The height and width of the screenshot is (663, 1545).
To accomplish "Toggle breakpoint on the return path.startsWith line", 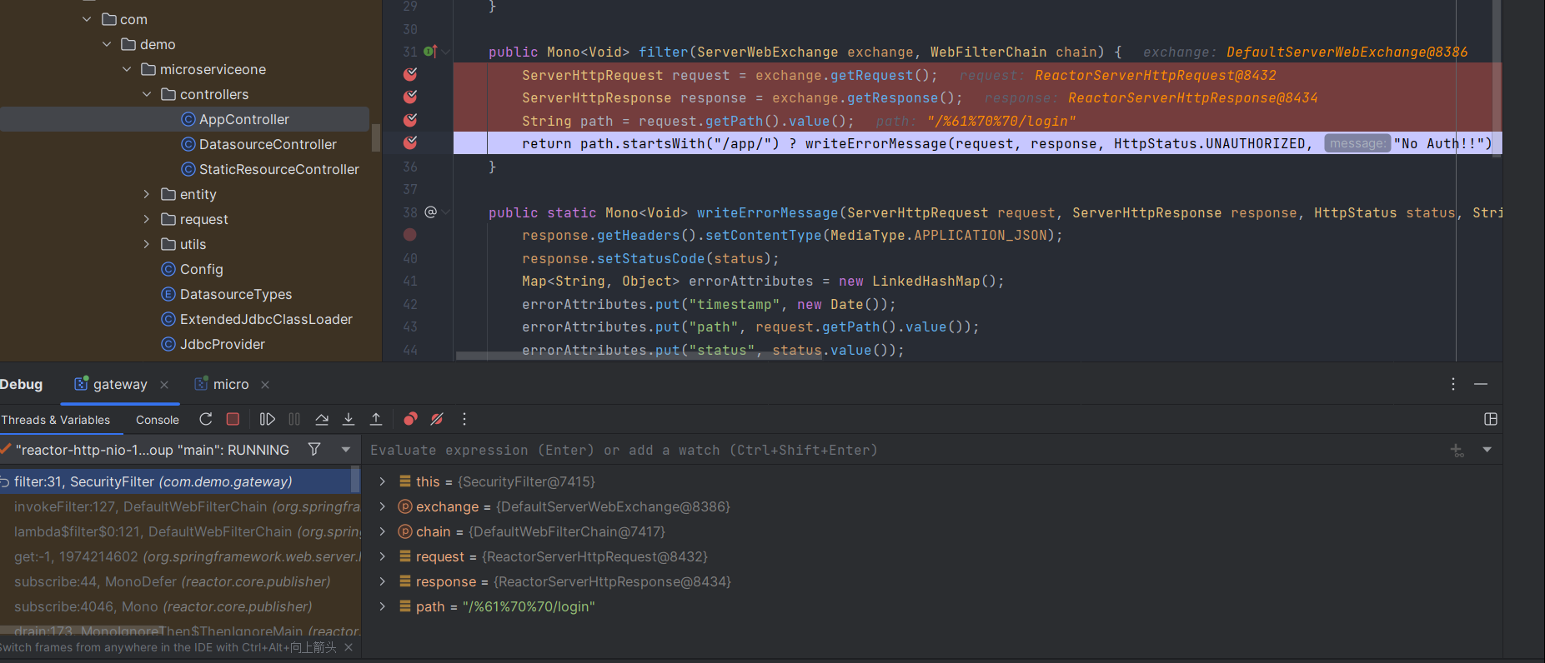I will 410,142.
